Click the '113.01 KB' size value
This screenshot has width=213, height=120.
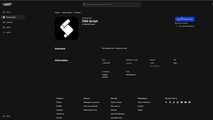pos(106,63)
